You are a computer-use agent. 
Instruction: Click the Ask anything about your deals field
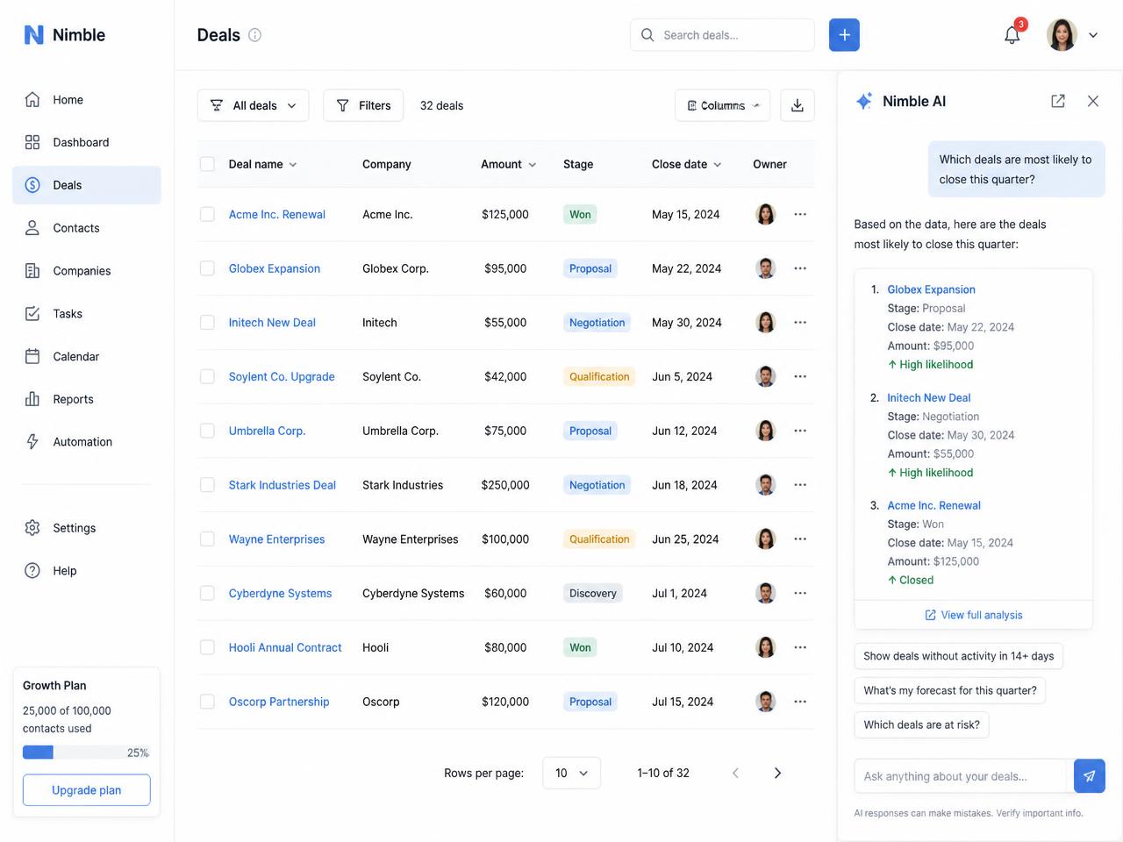point(960,776)
